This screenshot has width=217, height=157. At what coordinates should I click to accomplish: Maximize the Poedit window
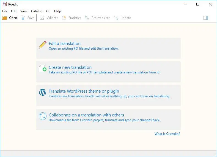click(x=198, y=4)
